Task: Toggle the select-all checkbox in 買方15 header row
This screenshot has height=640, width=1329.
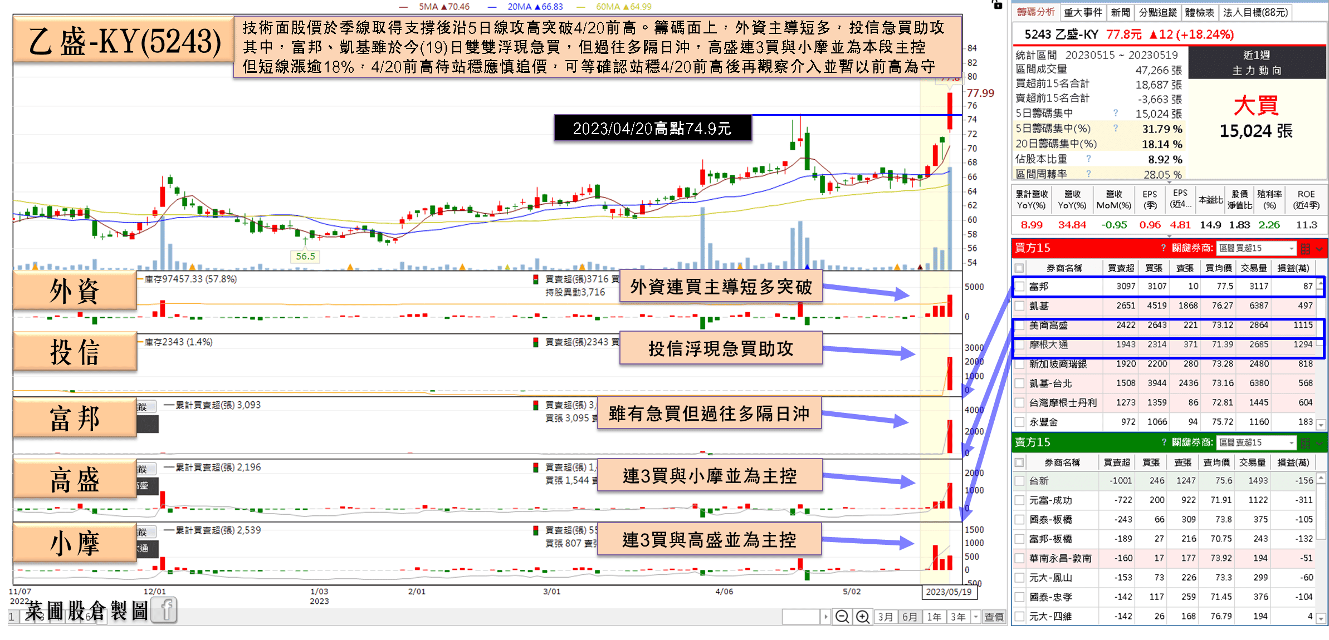Action: click(1019, 268)
